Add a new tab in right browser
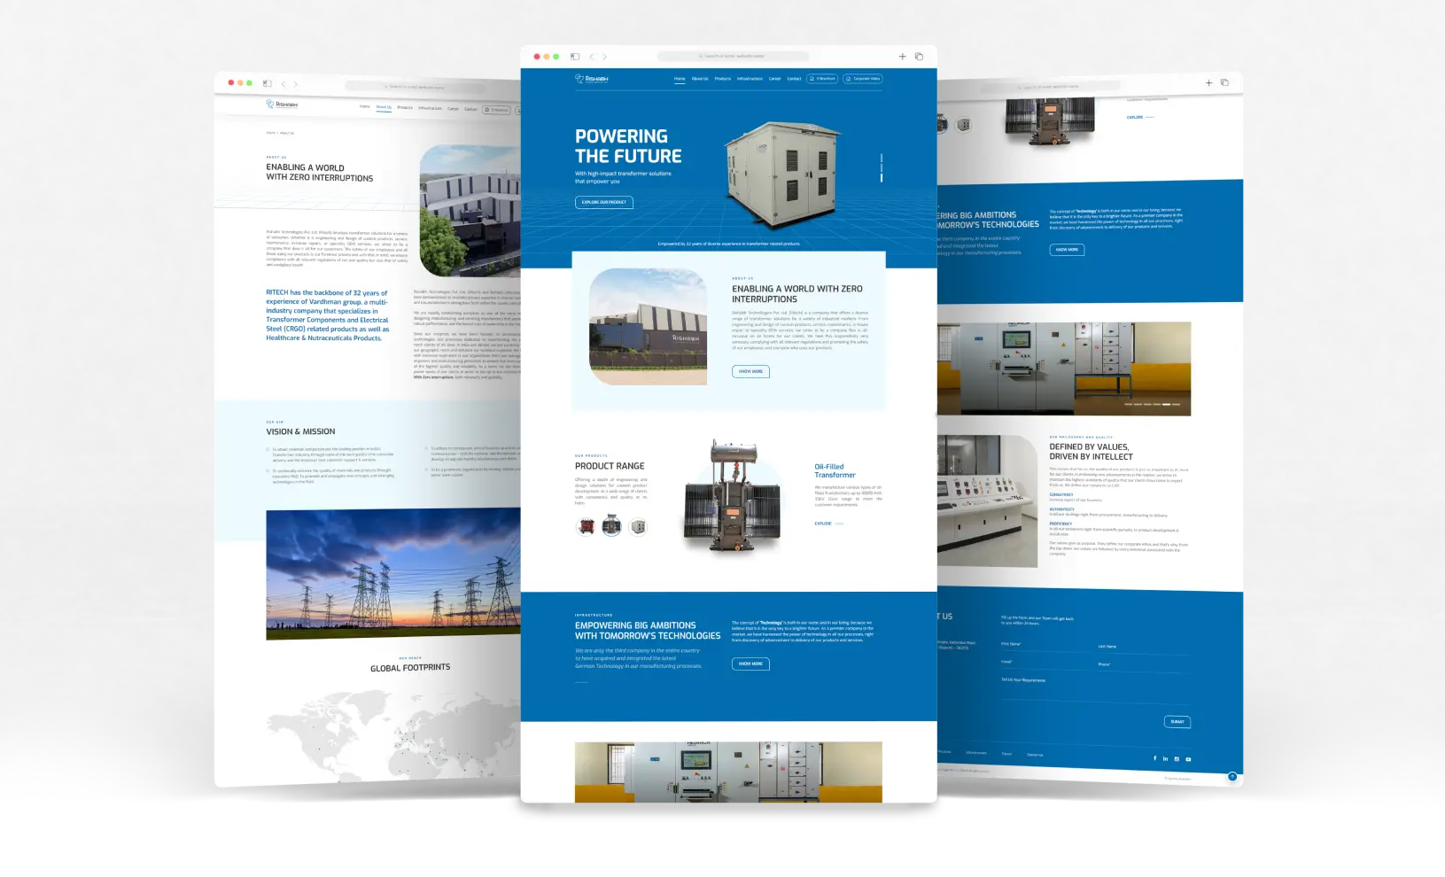The width and height of the screenshot is (1445, 877). (x=1208, y=82)
